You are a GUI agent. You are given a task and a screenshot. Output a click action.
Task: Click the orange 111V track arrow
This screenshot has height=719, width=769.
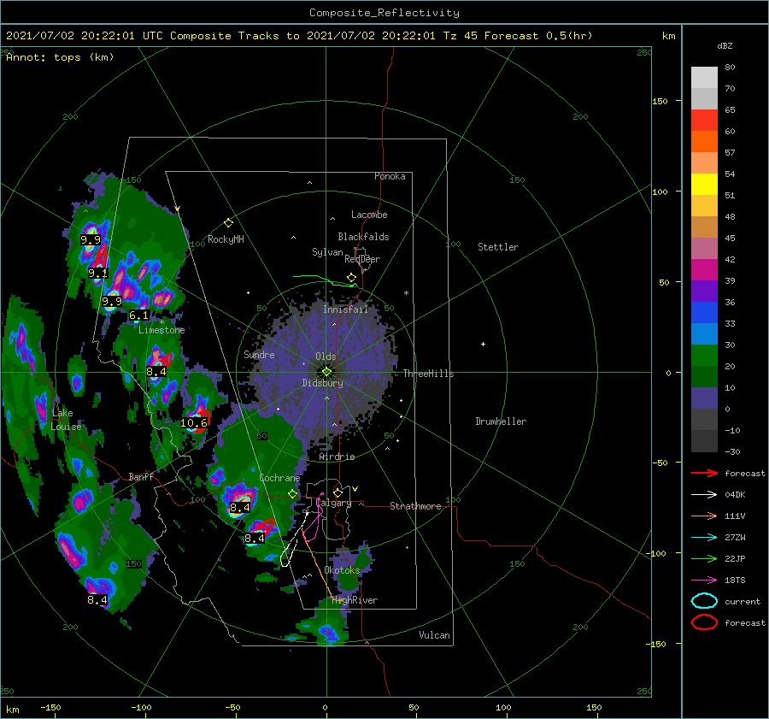point(704,516)
